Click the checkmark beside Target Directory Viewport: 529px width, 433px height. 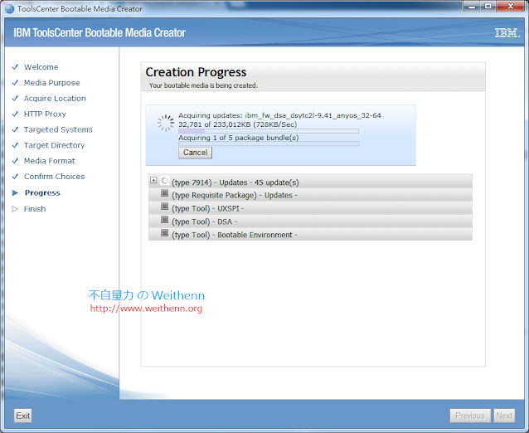tap(15, 145)
